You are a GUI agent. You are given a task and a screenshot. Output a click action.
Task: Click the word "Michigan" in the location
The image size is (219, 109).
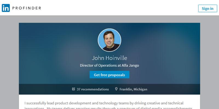(140, 89)
